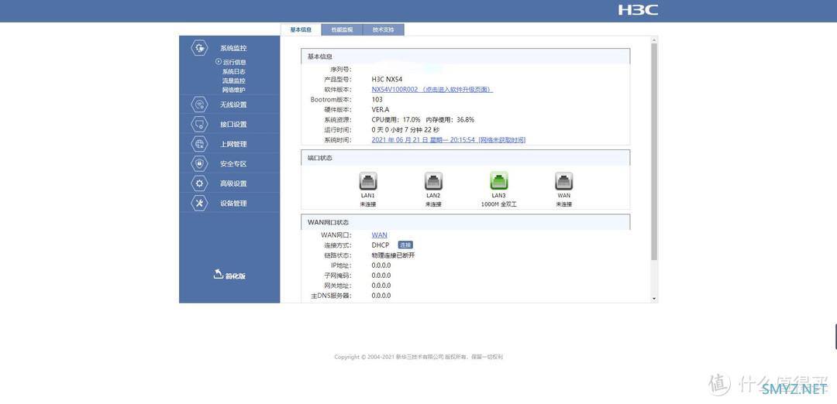This screenshot has width=837, height=404.
Task: Switch to the 技术支持 tab
Action: click(384, 30)
